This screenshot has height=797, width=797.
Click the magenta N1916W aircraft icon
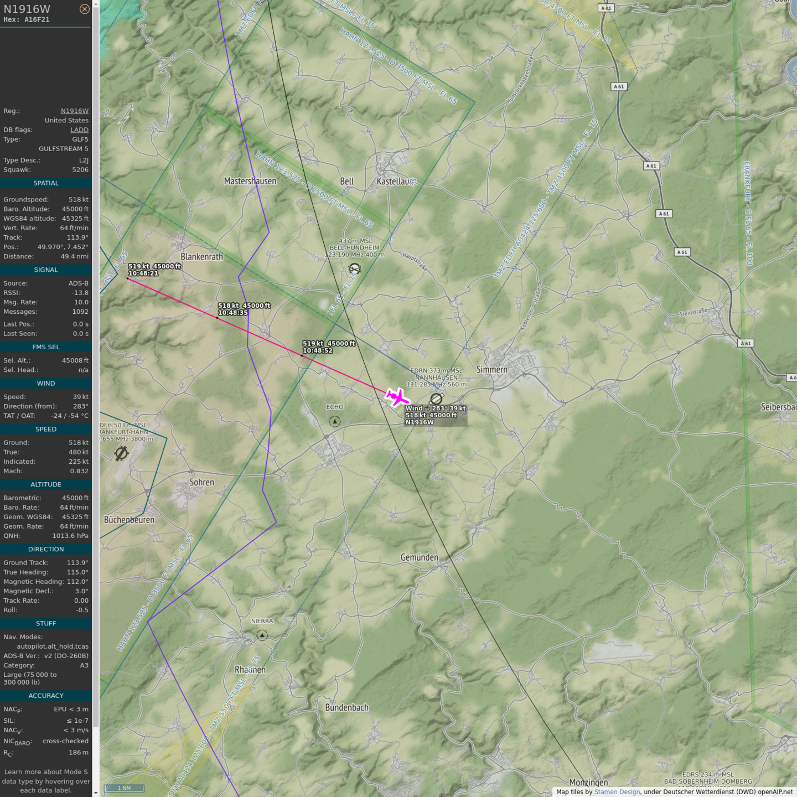point(397,397)
